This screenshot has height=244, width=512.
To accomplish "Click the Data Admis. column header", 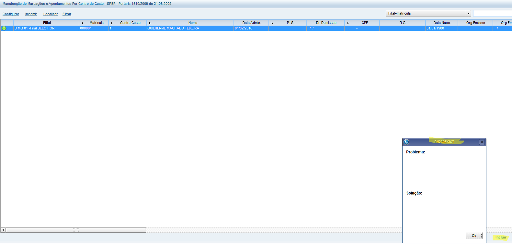I will 252,23.
